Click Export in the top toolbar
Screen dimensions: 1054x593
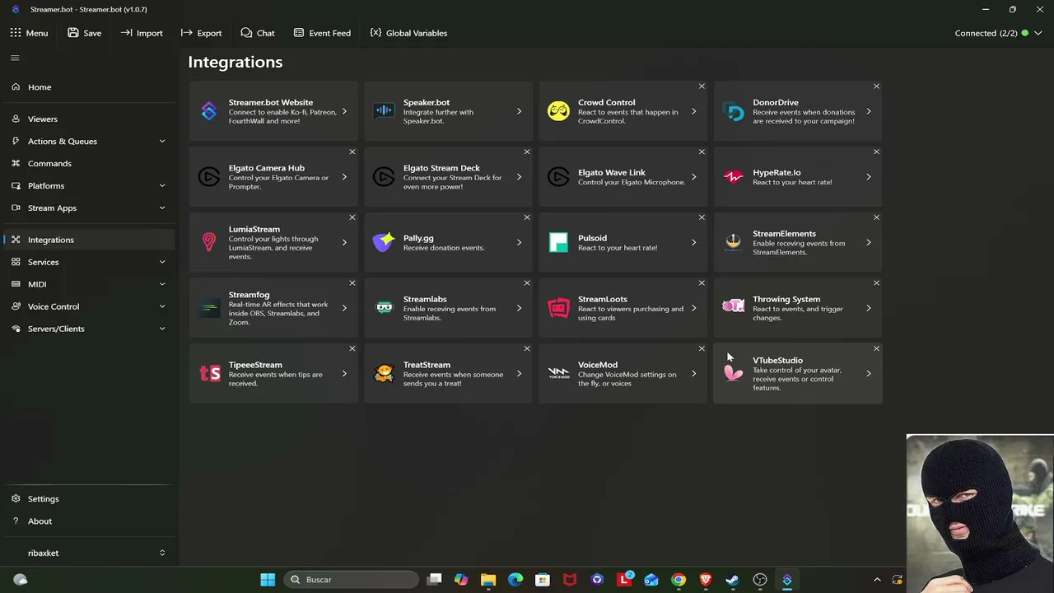[x=202, y=33]
